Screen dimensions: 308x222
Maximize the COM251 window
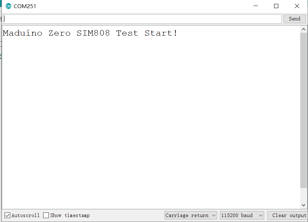click(276, 6)
